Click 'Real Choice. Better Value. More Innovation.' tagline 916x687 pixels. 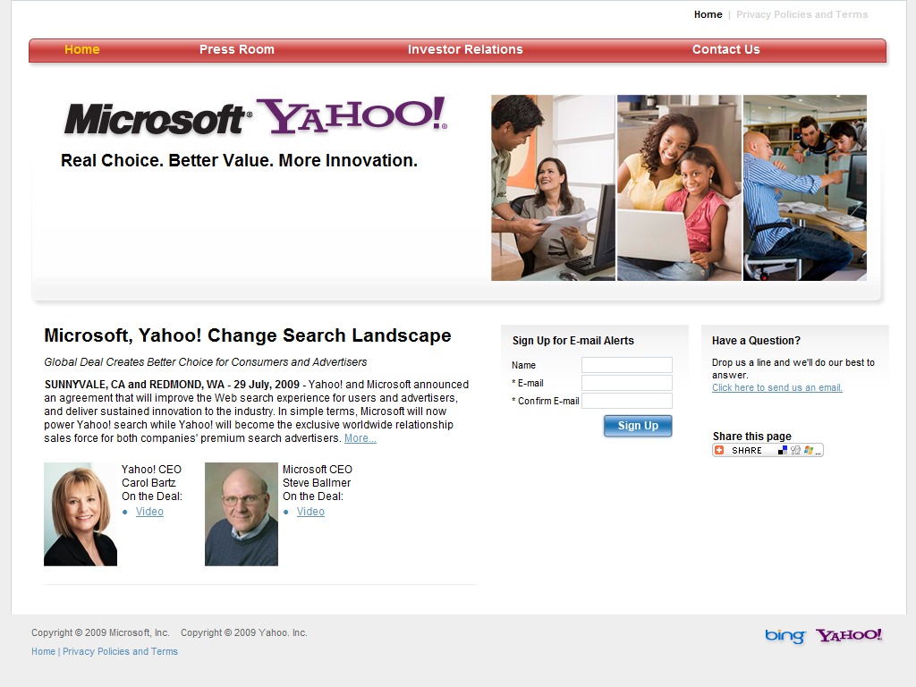(x=239, y=160)
